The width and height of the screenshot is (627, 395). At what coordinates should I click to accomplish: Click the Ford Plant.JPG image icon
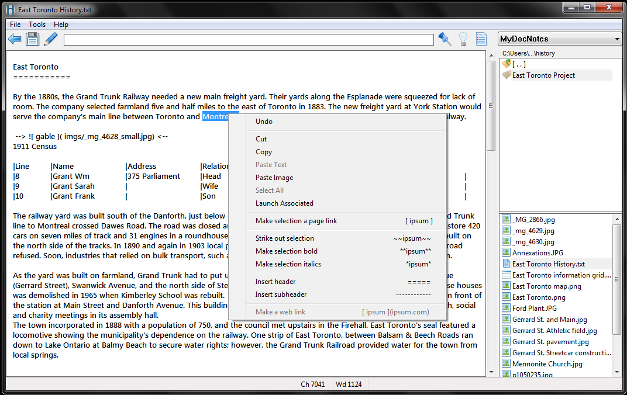[x=507, y=308]
